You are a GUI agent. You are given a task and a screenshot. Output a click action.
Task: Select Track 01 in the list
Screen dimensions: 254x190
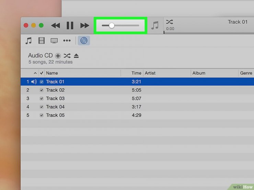tap(137, 82)
